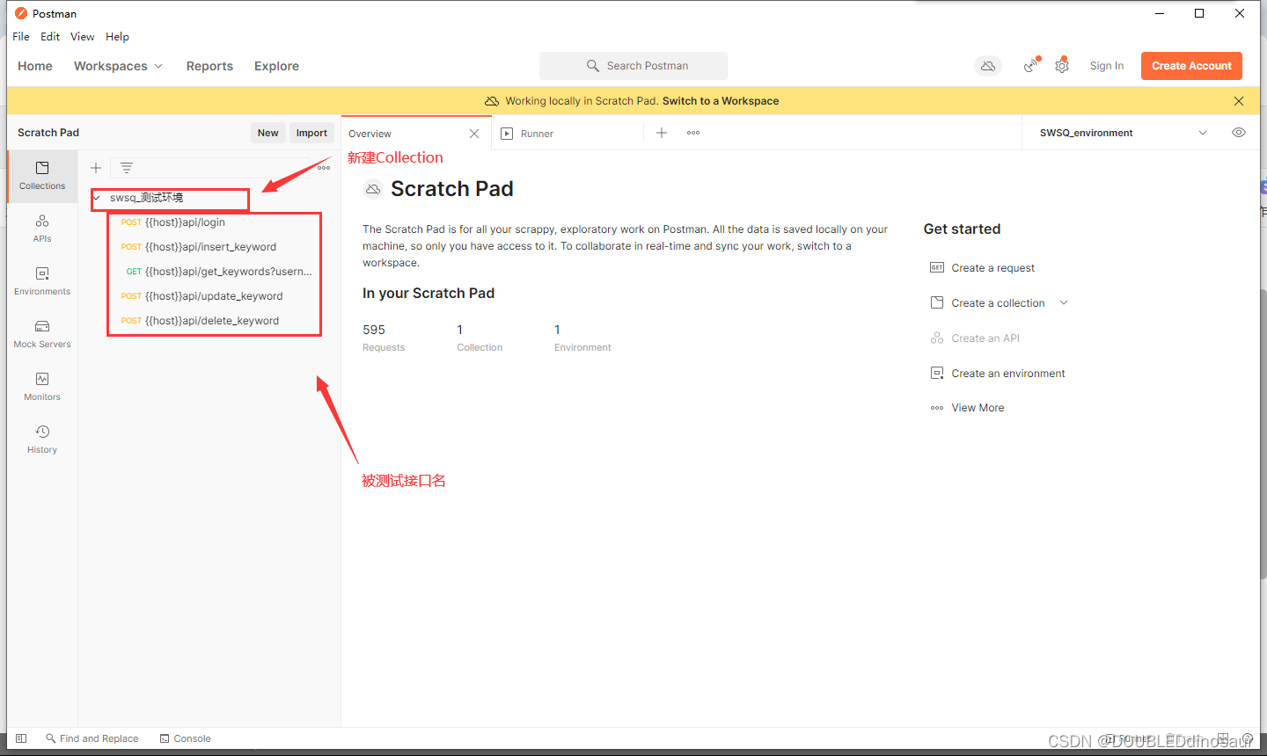The image size is (1267, 756).
Task: Click Create a request link
Action: (992, 267)
